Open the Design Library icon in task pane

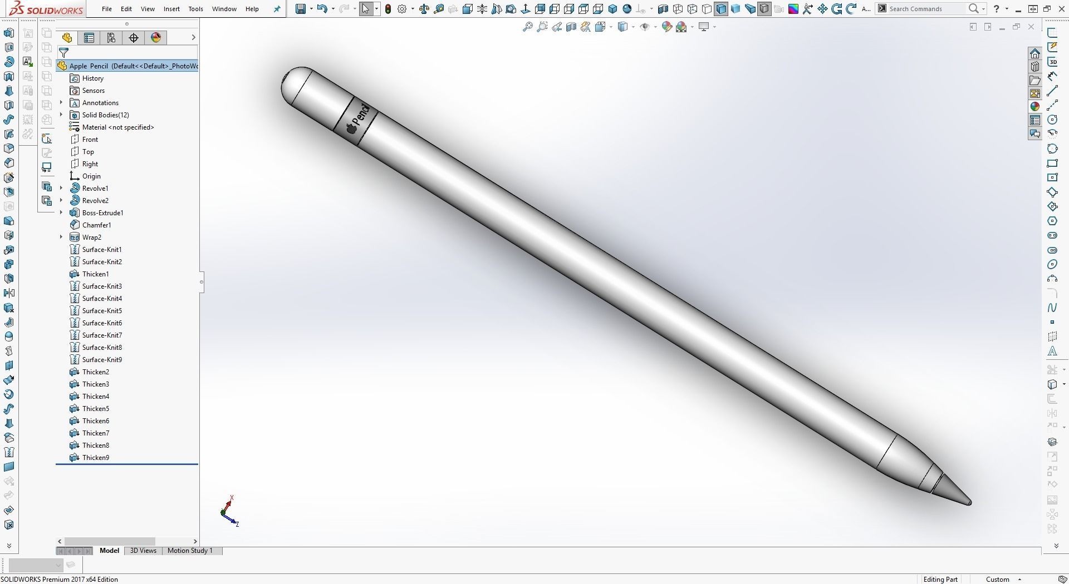1035,67
